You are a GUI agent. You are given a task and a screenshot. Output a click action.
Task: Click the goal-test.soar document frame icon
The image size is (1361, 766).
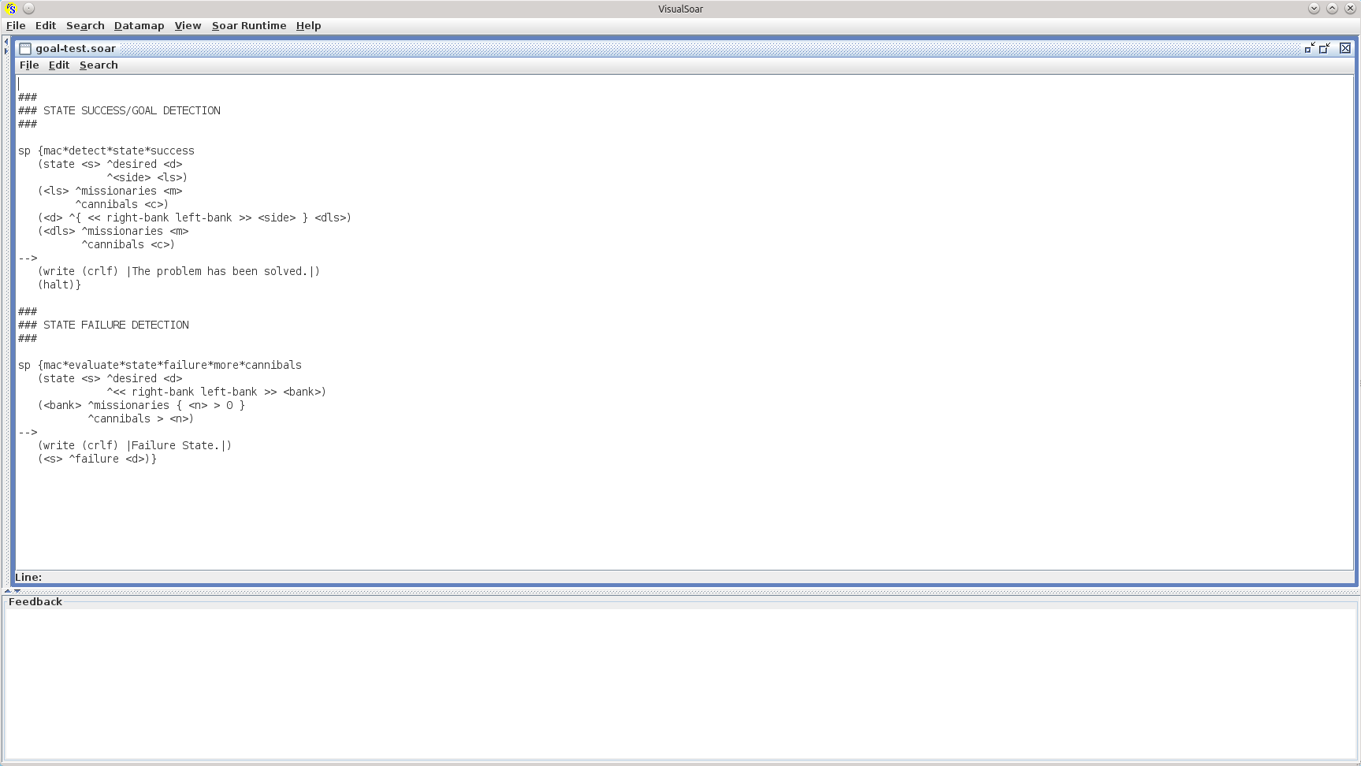pos(25,49)
